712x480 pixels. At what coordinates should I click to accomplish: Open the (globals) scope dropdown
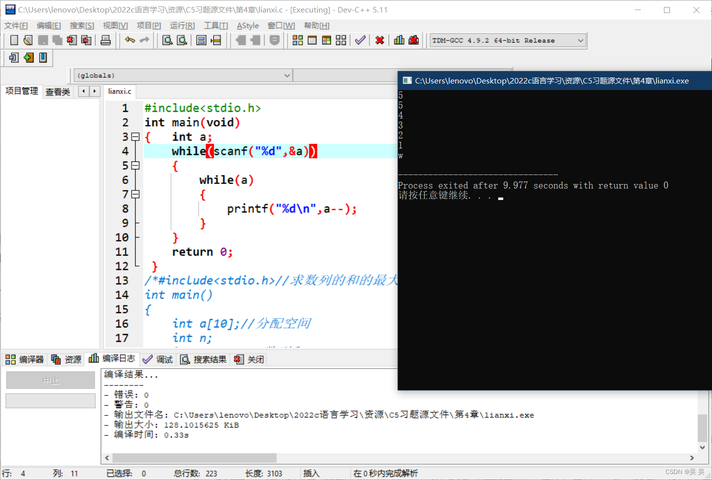pyautogui.click(x=286, y=75)
